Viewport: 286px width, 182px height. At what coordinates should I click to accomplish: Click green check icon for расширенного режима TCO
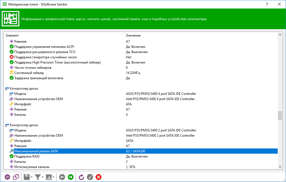coord(12,52)
